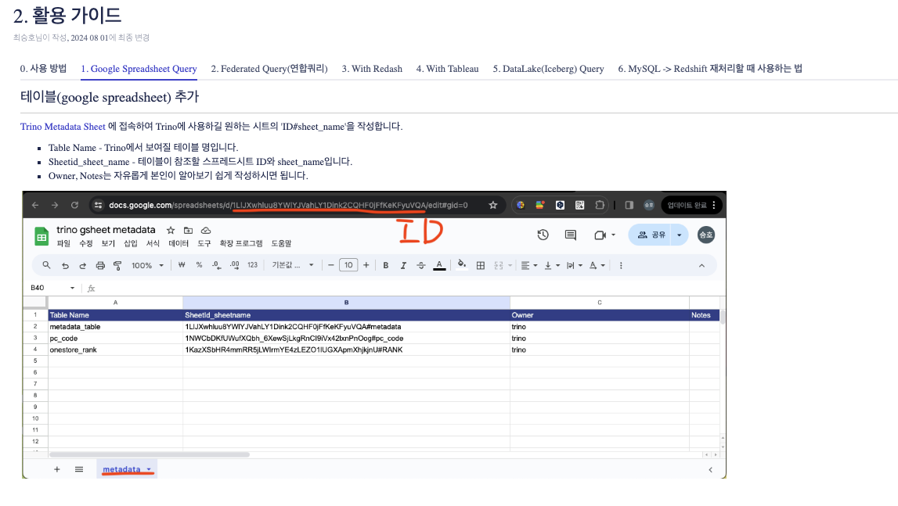Open the B40 name box dropdown
This screenshot has height=506, width=898.
pos(72,288)
